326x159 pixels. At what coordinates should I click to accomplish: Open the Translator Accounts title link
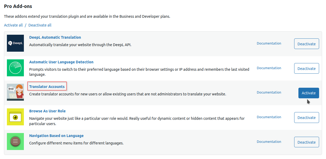coord(47,86)
